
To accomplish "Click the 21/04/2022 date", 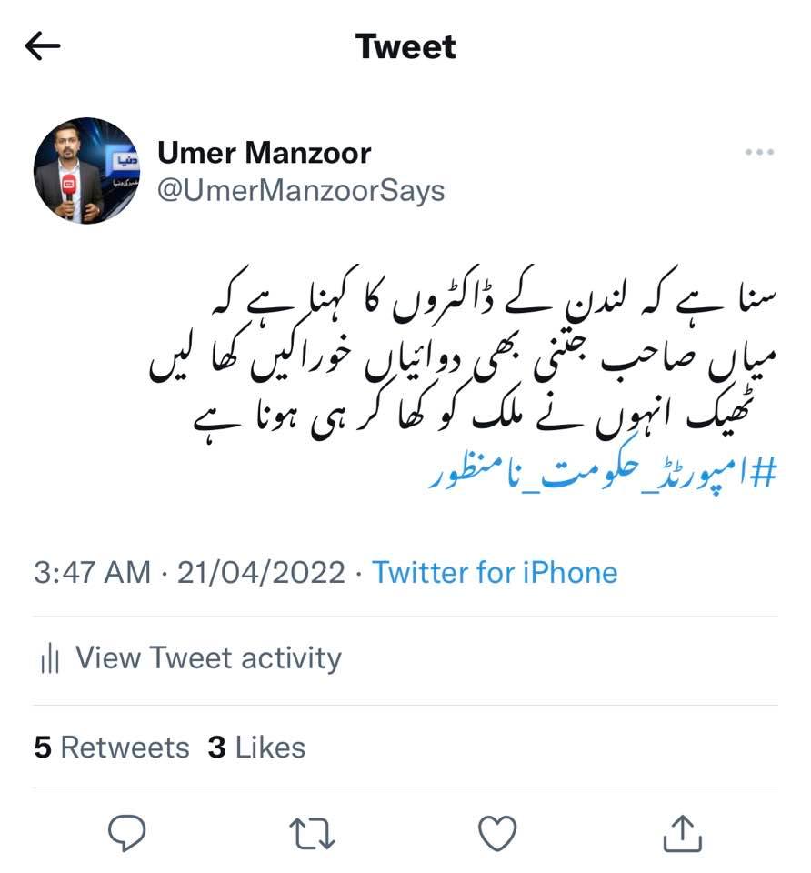I will (x=261, y=572).
